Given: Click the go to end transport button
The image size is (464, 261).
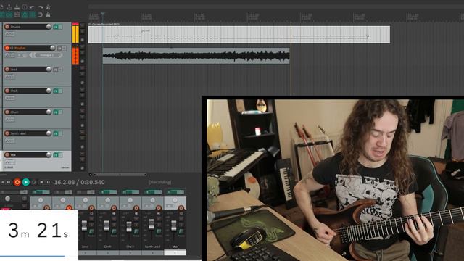Looking at the screenshot, I should click(x=9, y=182).
